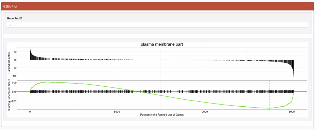Click the green enrichment curve peak near 0.2
This screenshot has width=315, height=130.
tap(47, 82)
